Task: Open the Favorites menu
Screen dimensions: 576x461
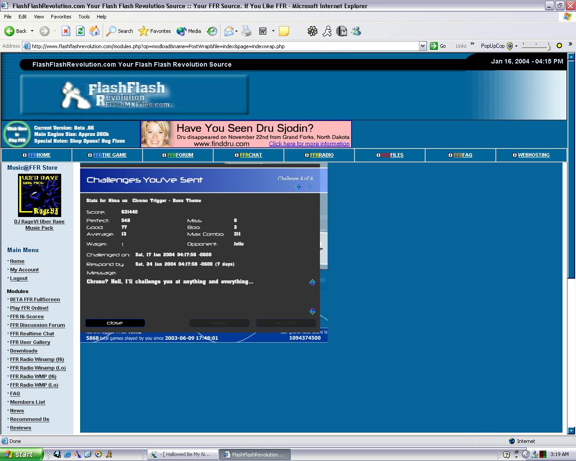Action: (x=61, y=17)
